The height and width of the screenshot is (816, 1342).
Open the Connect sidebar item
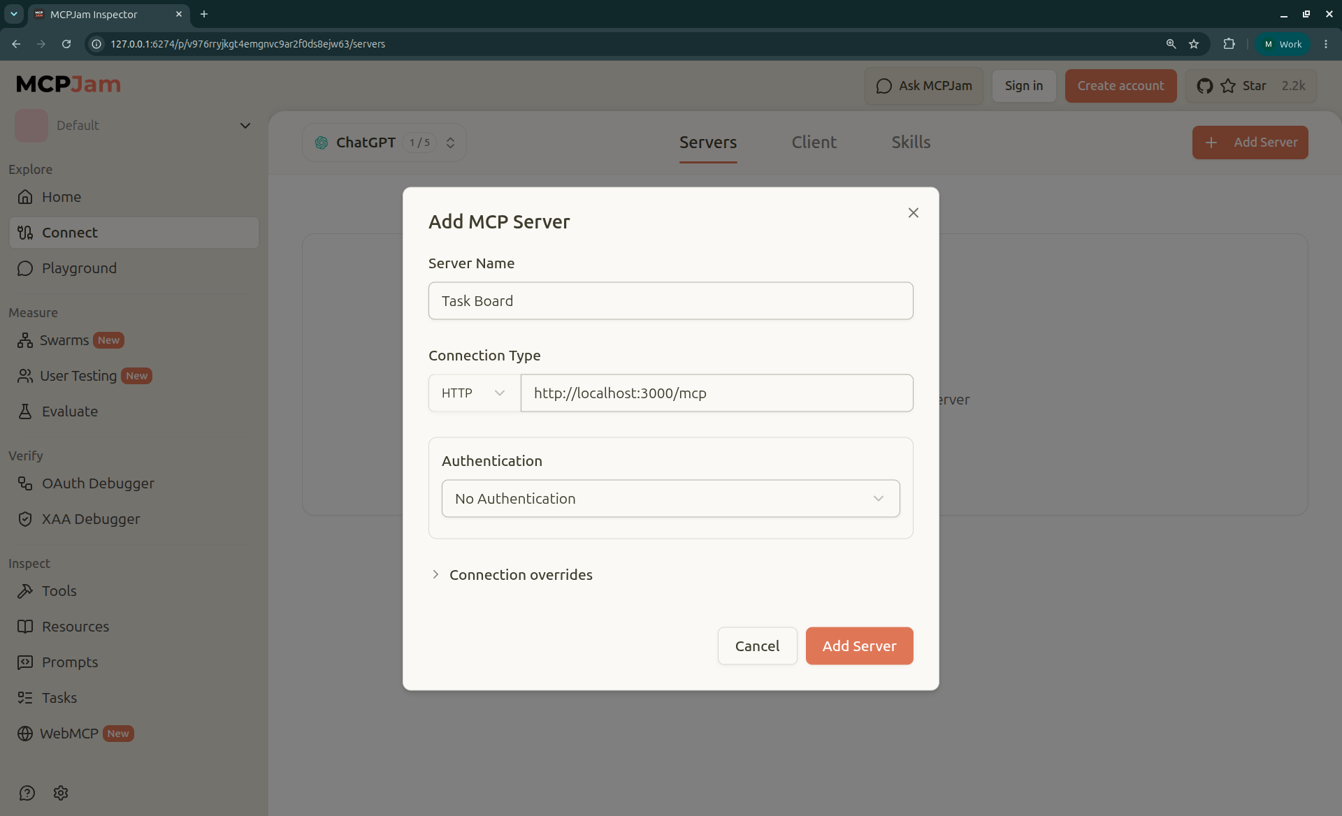pos(134,233)
